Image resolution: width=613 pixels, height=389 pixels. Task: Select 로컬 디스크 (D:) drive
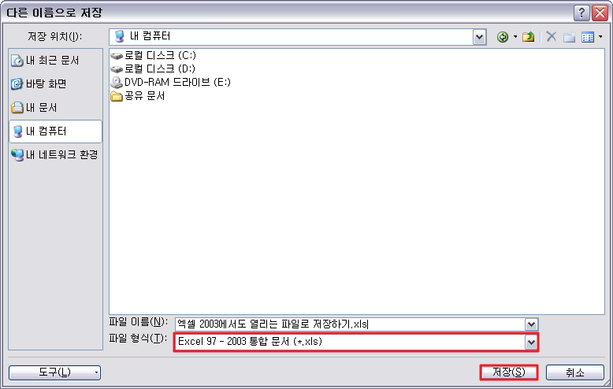coord(153,69)
